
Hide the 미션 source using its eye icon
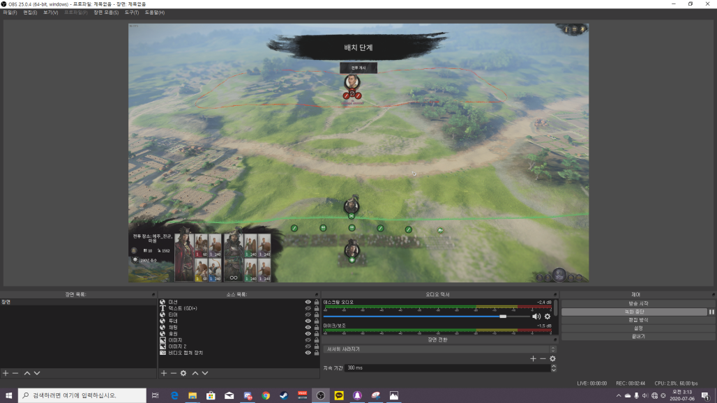(x=308, y=302)
